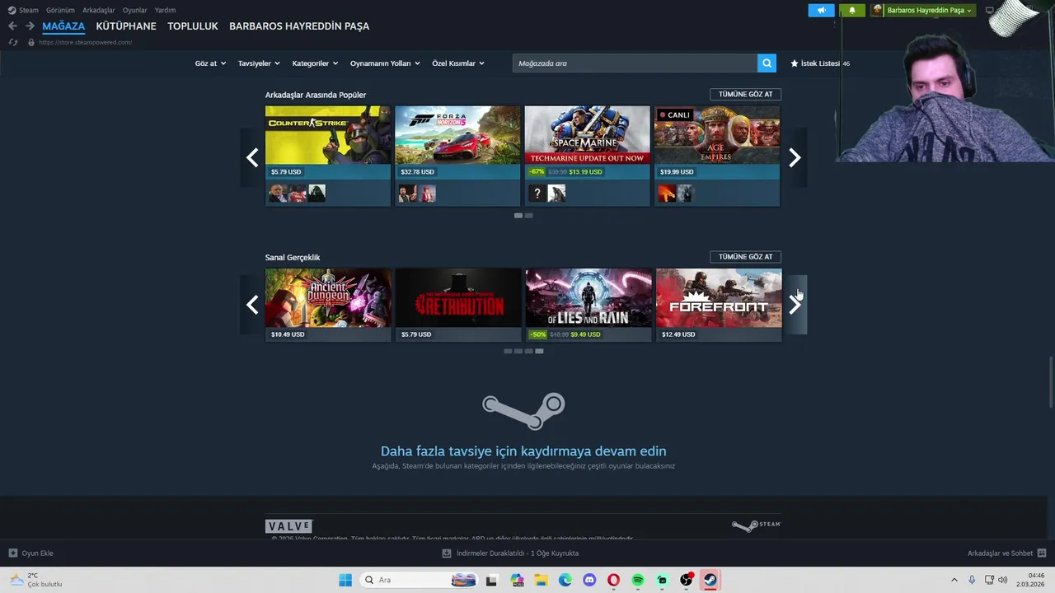This screenshot has width=1055, height=593.
Task: Click the Big Picture mode monitor icon
Action: (990, 10)
